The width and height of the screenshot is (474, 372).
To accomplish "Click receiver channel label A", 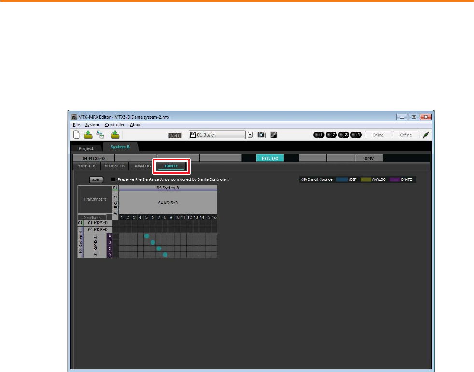I will click(x=110, y=236).
